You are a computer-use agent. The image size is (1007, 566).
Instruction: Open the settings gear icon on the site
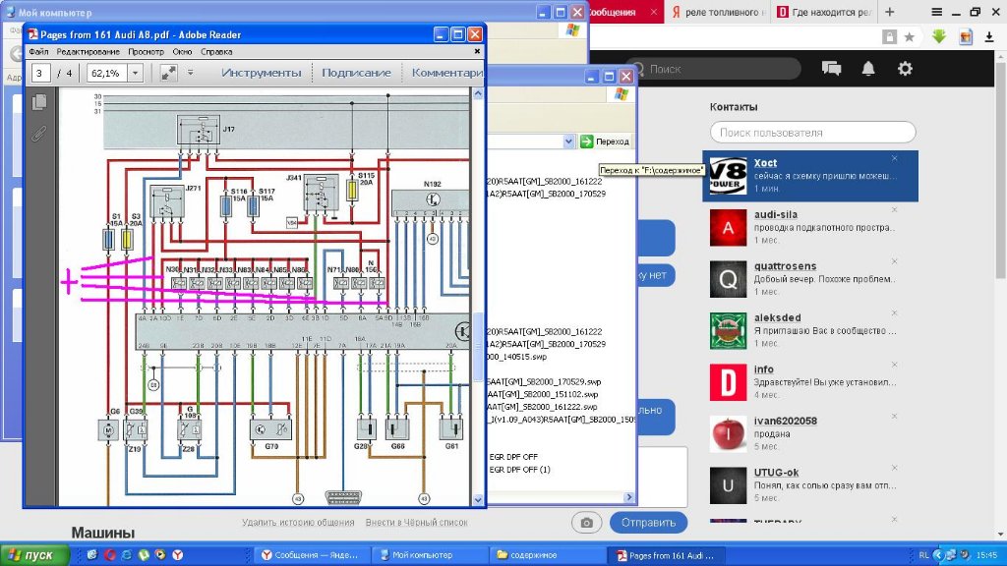point(905,68)
